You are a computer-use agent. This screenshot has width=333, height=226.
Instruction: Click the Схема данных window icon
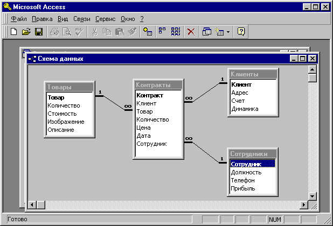(x=32, y=59)
